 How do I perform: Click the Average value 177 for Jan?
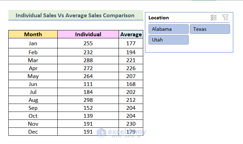(x=131, y=44)
